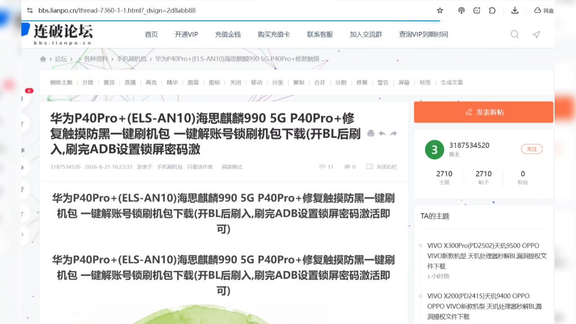Click 图标 moderation action
576x324 pixels.
point(214,83)
